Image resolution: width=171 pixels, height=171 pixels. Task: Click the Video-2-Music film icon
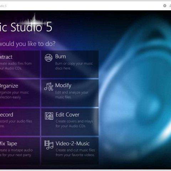tap(49, 145)
